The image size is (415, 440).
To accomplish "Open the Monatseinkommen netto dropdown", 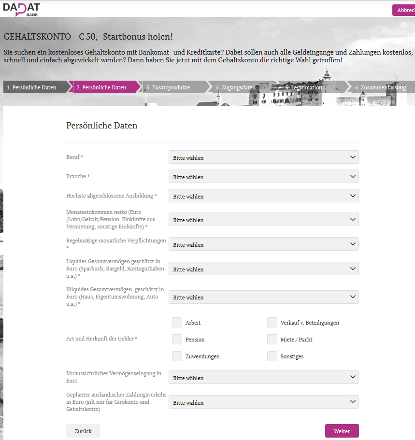I will (x=263, y=220).
